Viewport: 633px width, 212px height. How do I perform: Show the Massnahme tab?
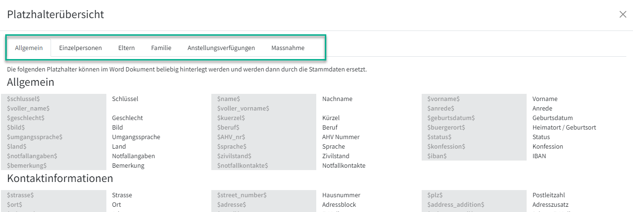pos(288,48)
